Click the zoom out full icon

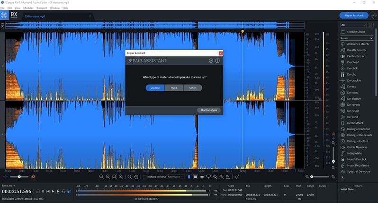(x=121, y=177)
